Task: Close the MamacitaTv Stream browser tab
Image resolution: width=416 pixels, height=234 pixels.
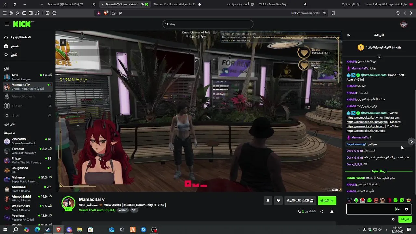Action: [102, 4]
